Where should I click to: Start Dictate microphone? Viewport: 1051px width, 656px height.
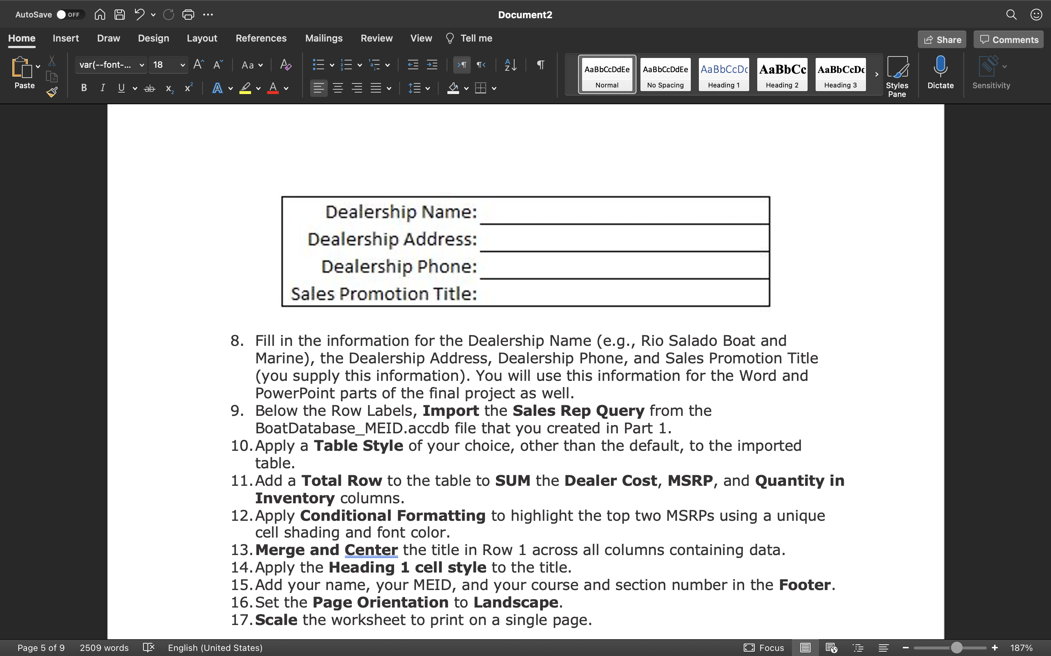coord(940,73)
